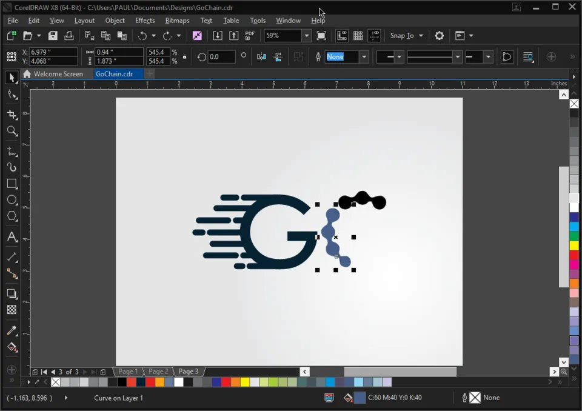This screenshot has height=411, width=582.
Task: Open the Tools menu
Action: coord(258,21)
